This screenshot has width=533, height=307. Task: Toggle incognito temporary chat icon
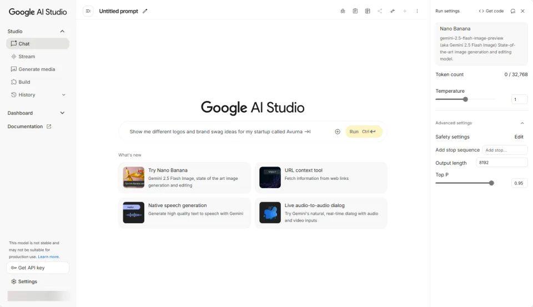(343, 11)
